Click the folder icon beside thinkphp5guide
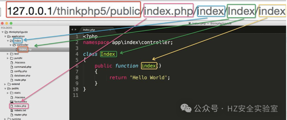The width and height of the screenshot is (287, 120). click(x=6, y=32)
